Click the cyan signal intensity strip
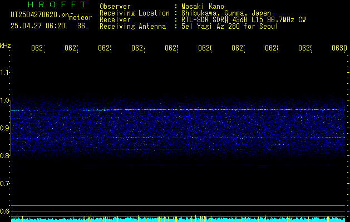 178,219
